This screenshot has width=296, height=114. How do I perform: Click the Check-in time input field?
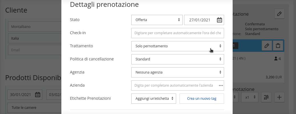coord(178,33)
